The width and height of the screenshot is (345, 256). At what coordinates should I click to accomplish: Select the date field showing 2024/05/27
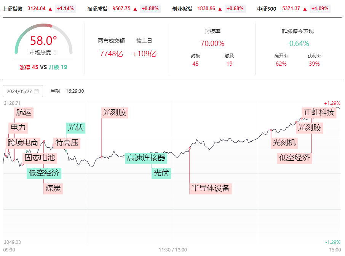pyautogui.click(x=23, y=91)
